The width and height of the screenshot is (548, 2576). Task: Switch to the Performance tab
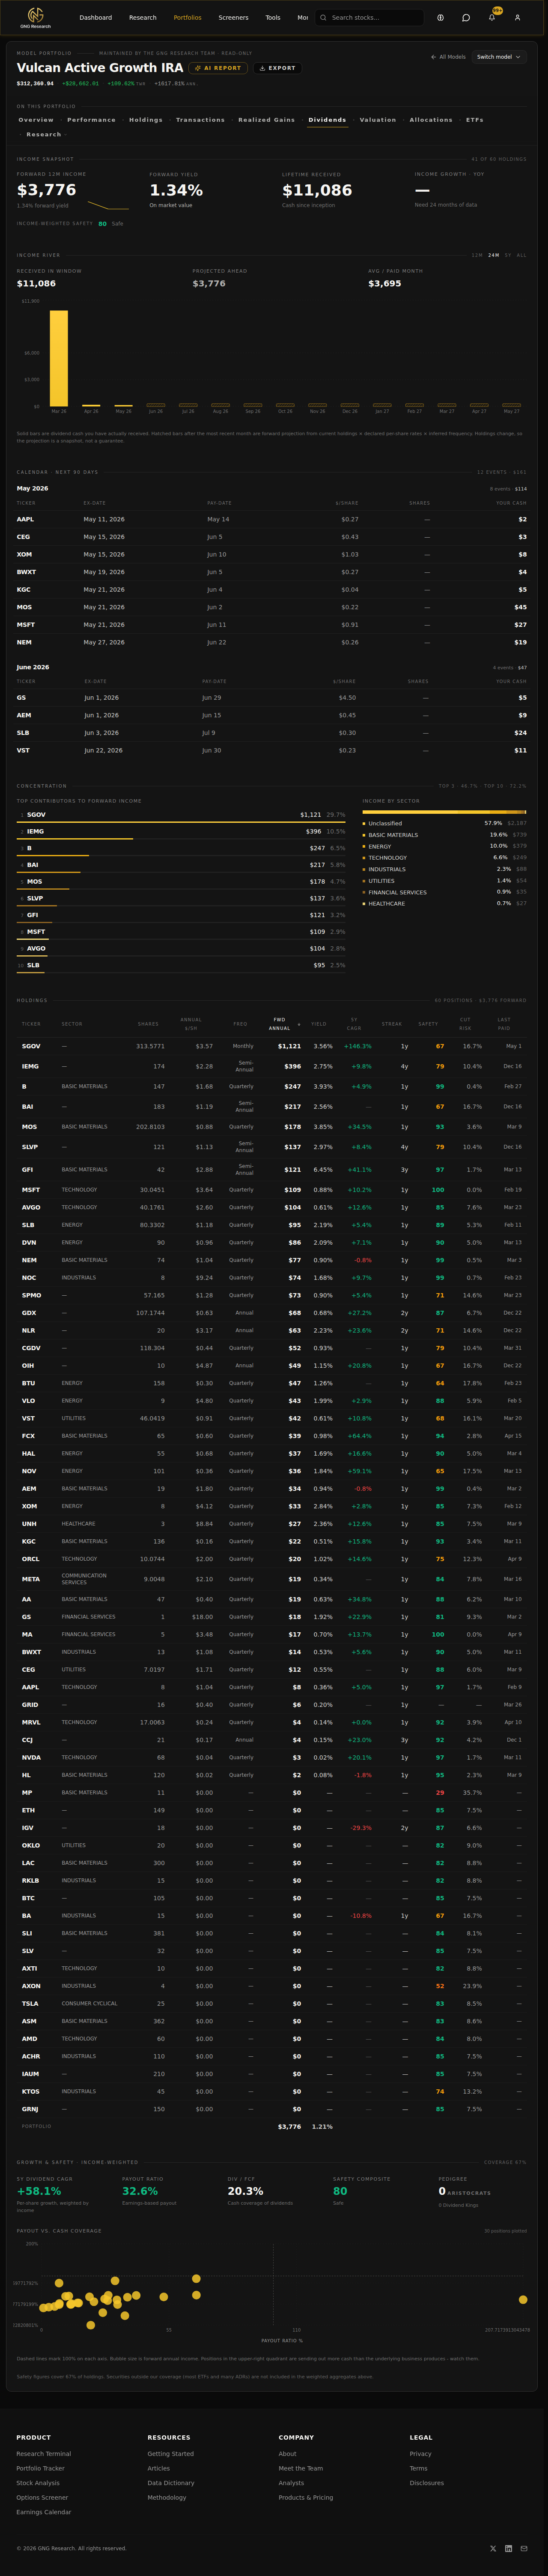coord(92,120)
